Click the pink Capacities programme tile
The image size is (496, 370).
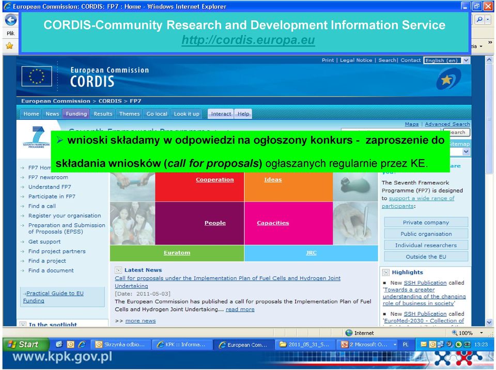point(288,223)
